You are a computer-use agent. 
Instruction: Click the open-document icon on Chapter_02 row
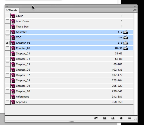(x=125, y=48)
